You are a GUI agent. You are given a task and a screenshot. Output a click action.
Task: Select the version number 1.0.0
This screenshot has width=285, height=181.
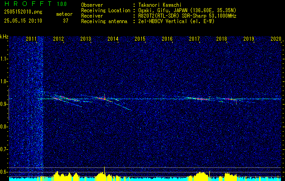point(62,4)
